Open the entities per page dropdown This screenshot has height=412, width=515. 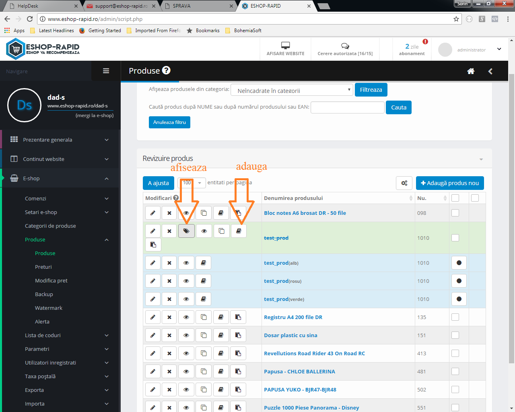[x=192, y=183]
